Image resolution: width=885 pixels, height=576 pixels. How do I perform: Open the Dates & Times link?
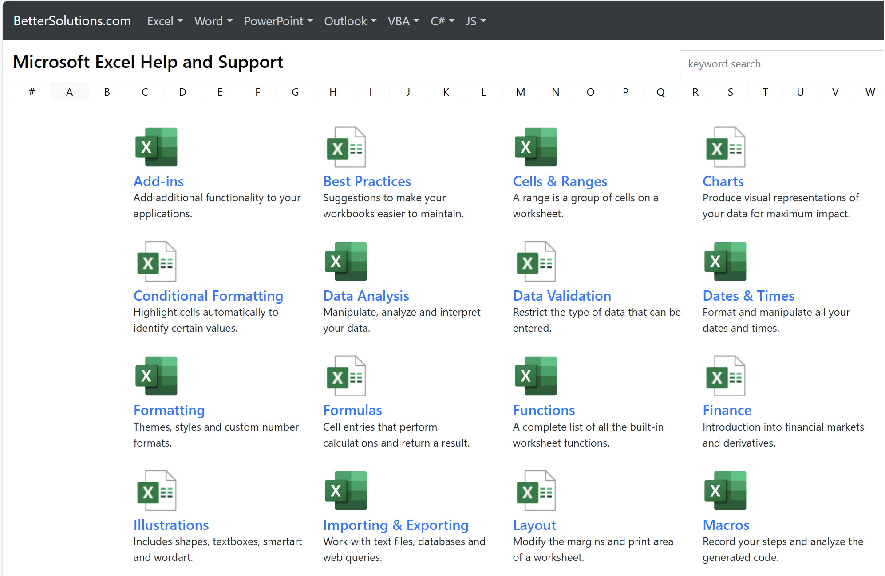pyautogui.click(x=748, y=296)
